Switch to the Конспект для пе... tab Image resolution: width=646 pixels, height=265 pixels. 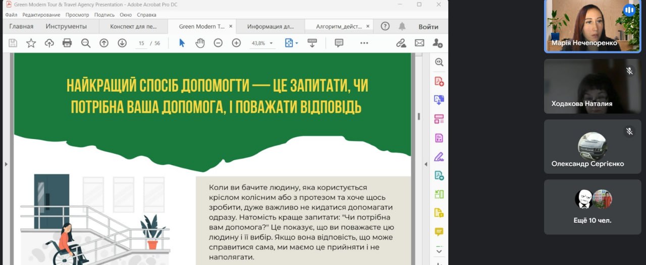click(x=133, y=27)
